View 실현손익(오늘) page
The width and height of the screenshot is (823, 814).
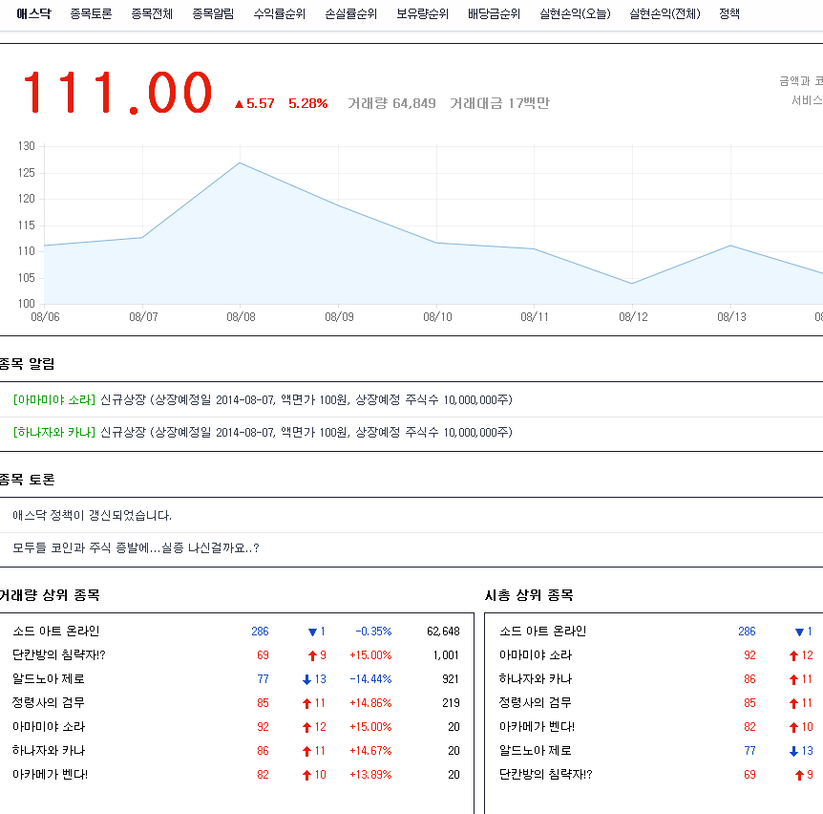point(575,14)
